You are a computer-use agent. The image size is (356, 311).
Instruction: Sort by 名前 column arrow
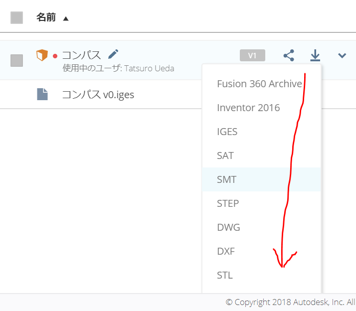(x=66, y=18)
